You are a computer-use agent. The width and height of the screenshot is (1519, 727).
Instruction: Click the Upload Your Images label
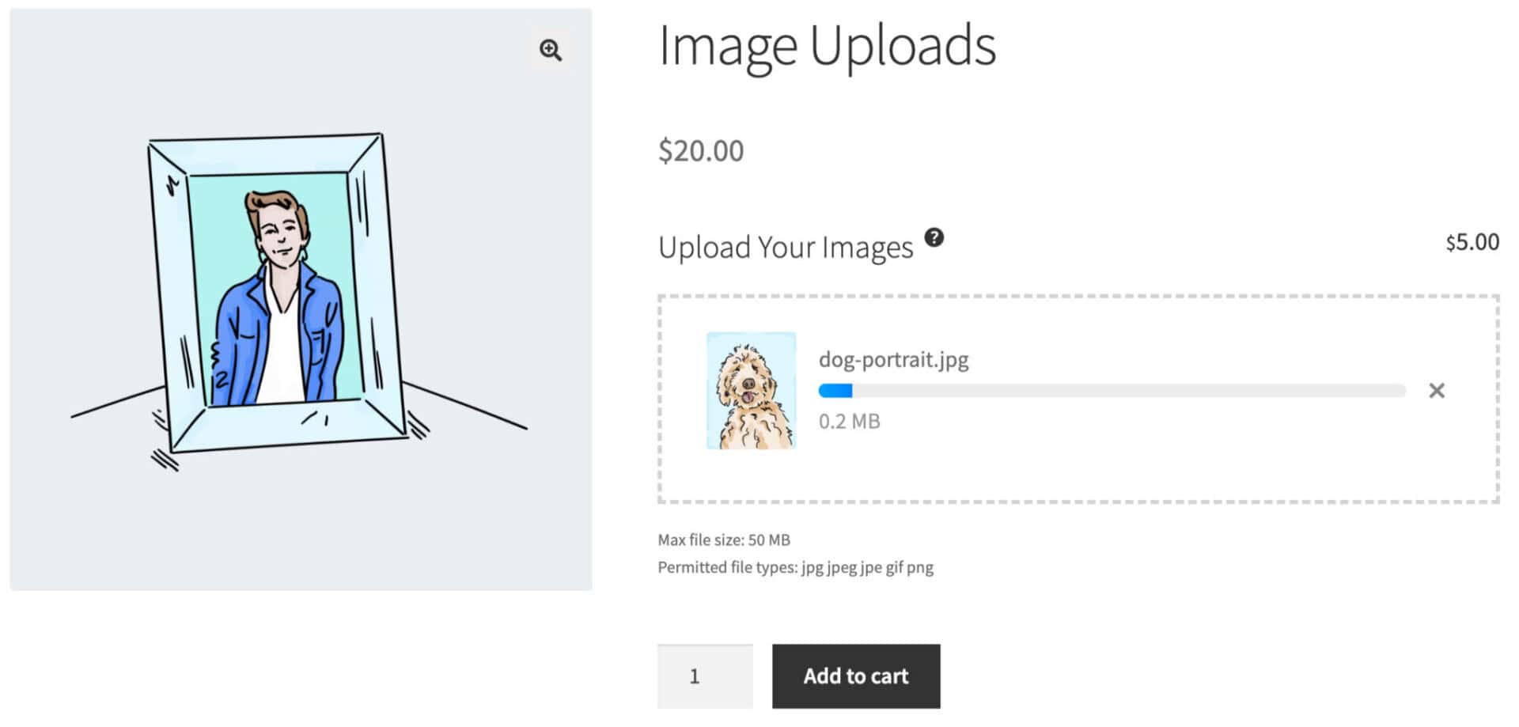pyautogui.click(x=785, y=248)
